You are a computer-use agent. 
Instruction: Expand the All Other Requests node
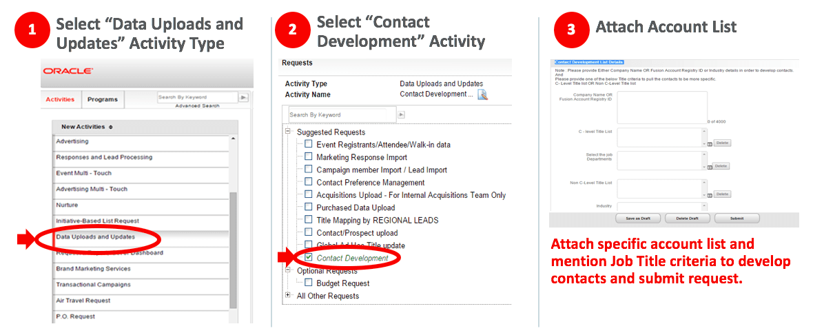coord(288,295)
